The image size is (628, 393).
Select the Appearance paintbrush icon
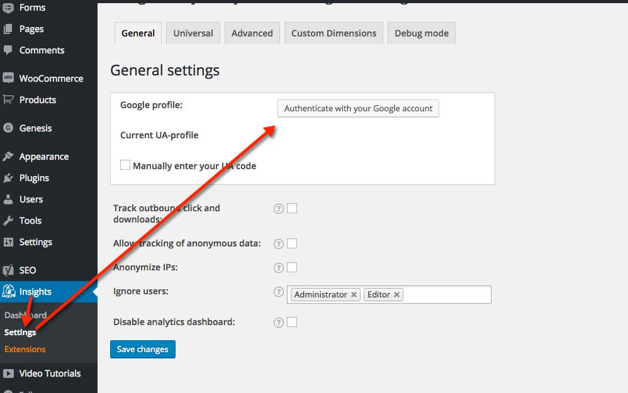coord(8,157)
